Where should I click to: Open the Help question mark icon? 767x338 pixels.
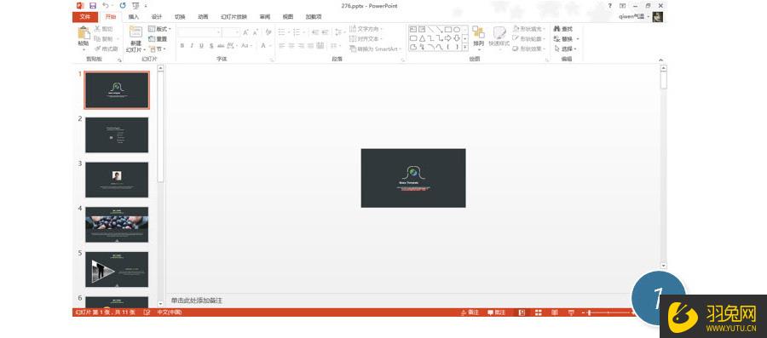(x=609, y=6)
